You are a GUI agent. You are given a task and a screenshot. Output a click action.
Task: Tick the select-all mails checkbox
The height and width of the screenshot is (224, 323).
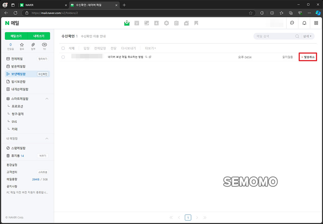tap(63, 48)
